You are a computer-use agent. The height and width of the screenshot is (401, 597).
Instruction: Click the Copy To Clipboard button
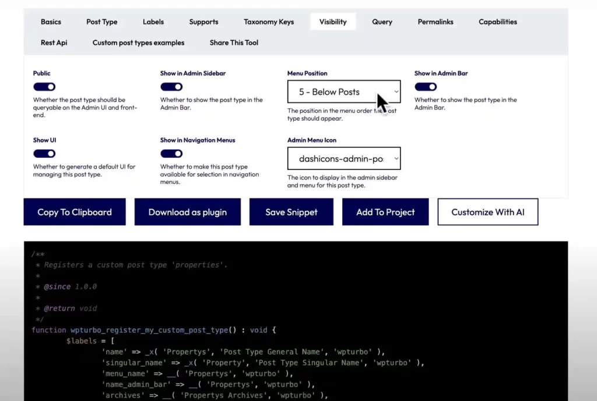point(75,212)
